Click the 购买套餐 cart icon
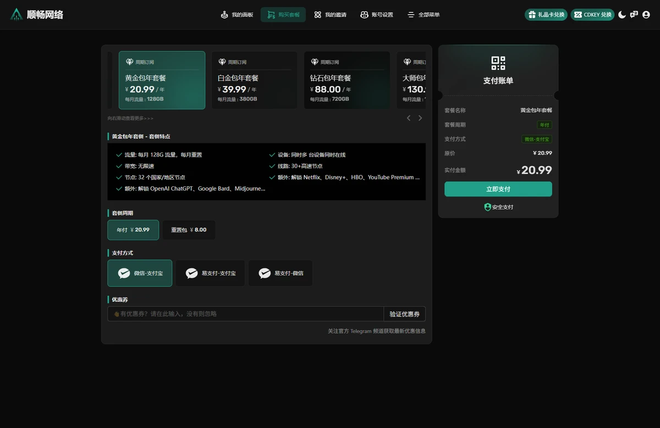This screenshot has height=428, width=660. click(271, 15)
